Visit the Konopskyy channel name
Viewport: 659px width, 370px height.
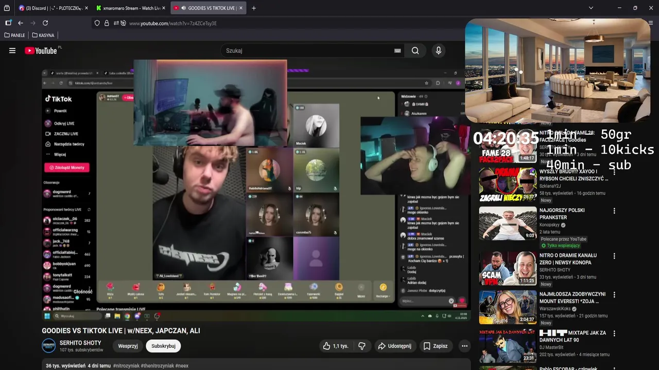click(x=549, y=225)
